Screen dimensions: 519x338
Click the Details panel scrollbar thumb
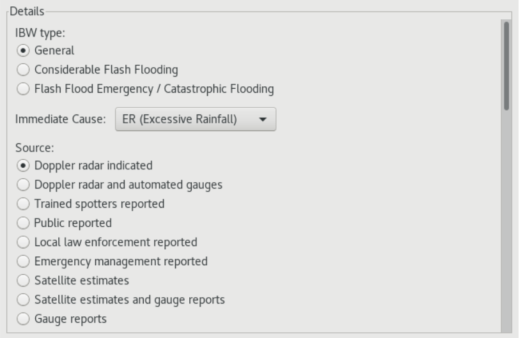506,64
